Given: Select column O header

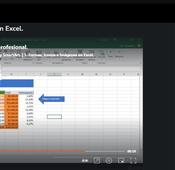Looking at the screenshot, I should [x=110, y=74].
